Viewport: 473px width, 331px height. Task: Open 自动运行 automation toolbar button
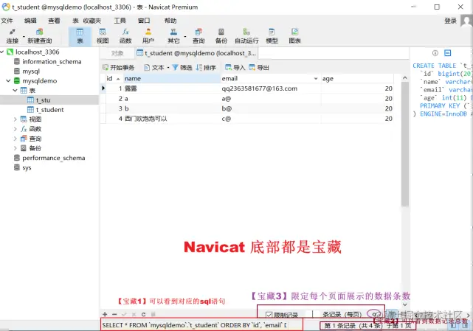(x=246, y=35)
